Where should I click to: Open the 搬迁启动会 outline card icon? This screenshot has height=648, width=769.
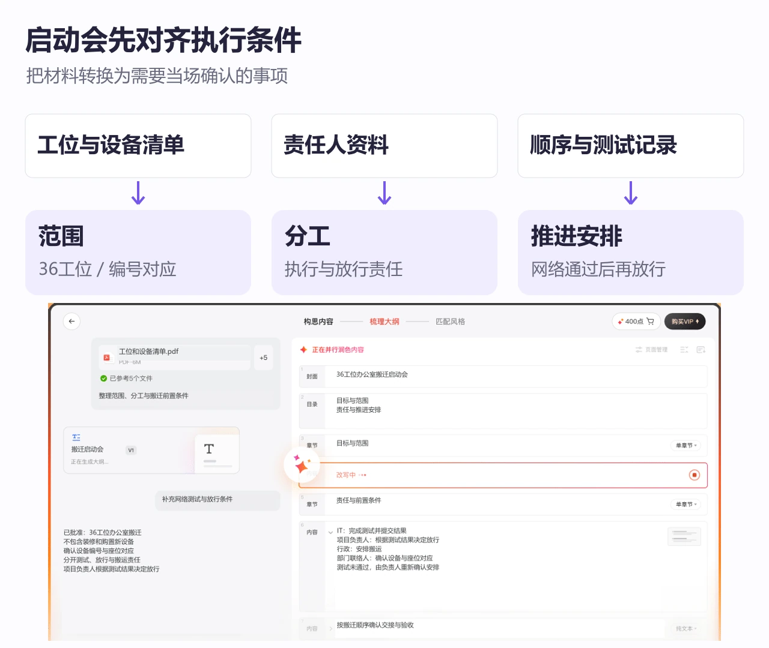(x=76, y=437)
